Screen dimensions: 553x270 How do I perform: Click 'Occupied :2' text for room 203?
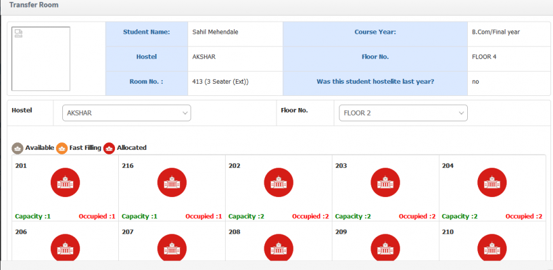(x=417, y=217)
